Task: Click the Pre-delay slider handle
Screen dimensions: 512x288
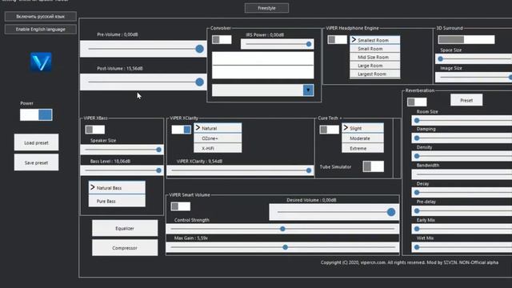Action: coord(417,211)
